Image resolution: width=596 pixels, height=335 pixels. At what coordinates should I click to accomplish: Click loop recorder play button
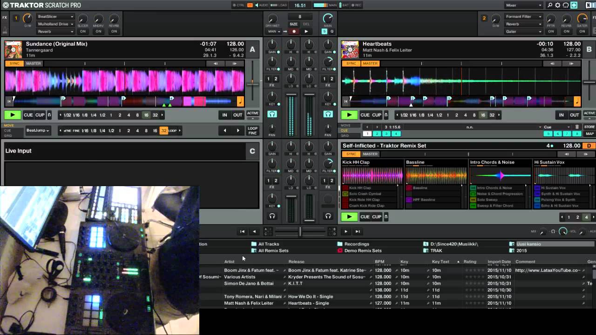(x=306, y=31)
